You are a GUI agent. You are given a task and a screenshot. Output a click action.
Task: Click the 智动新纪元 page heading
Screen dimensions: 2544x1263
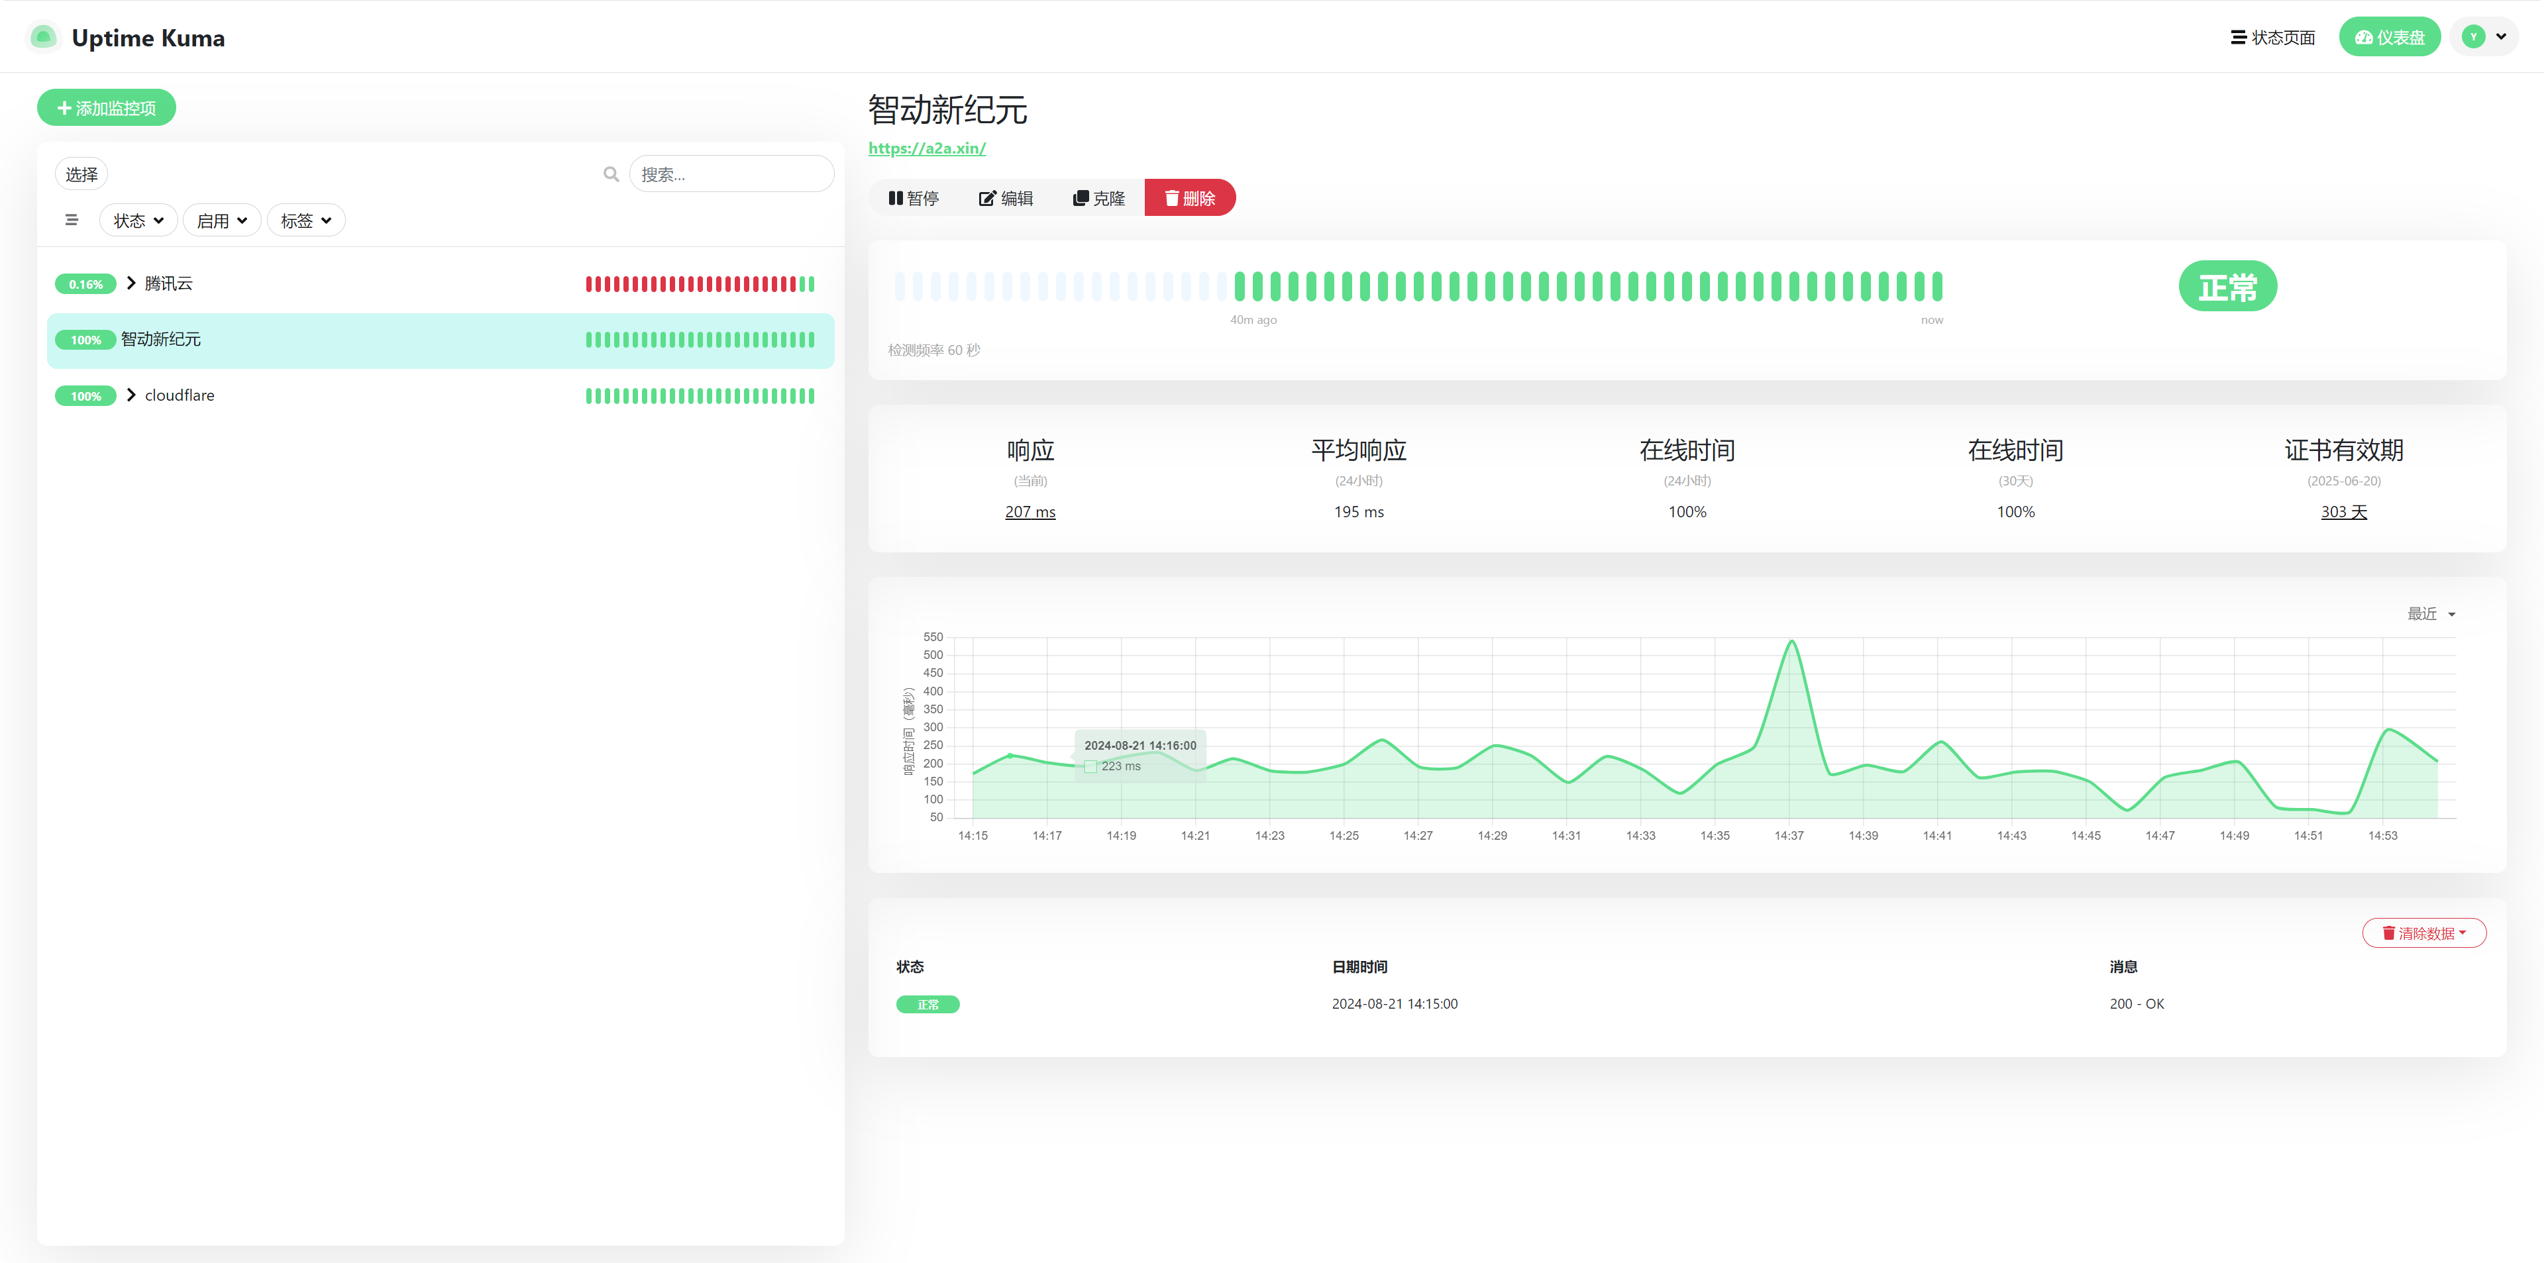point(947,110)
